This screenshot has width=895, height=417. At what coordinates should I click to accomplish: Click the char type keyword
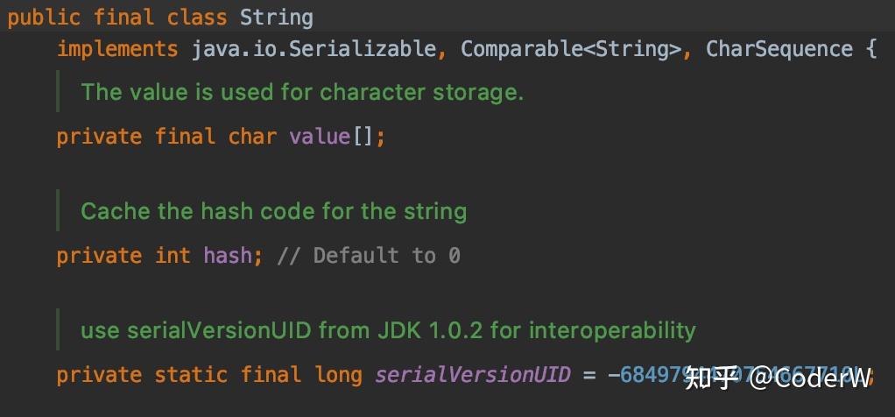[x=252, y=137]
